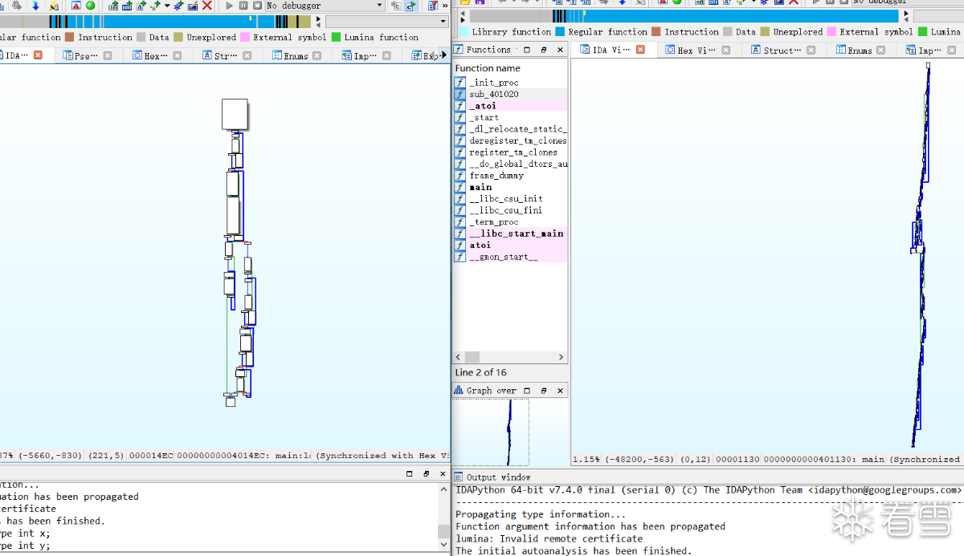Click the graph overview thumbnail

(x=491, y=432)
